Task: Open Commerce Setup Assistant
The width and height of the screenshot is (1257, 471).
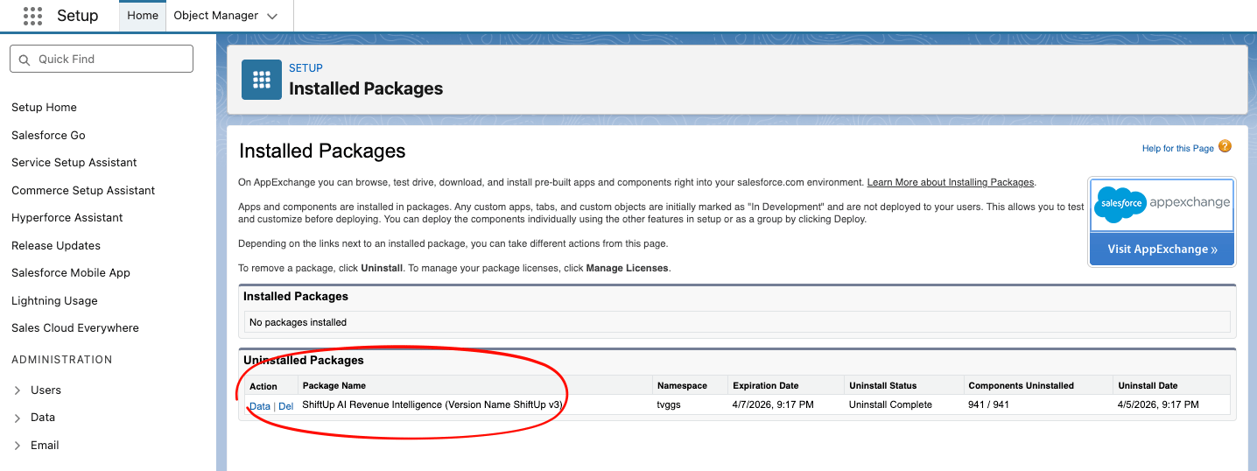Action: pyautogui.click(x=83, y=191)
